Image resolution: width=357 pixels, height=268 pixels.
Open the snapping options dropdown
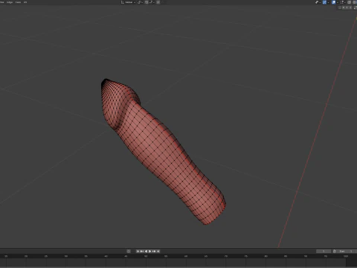[152, 2]
